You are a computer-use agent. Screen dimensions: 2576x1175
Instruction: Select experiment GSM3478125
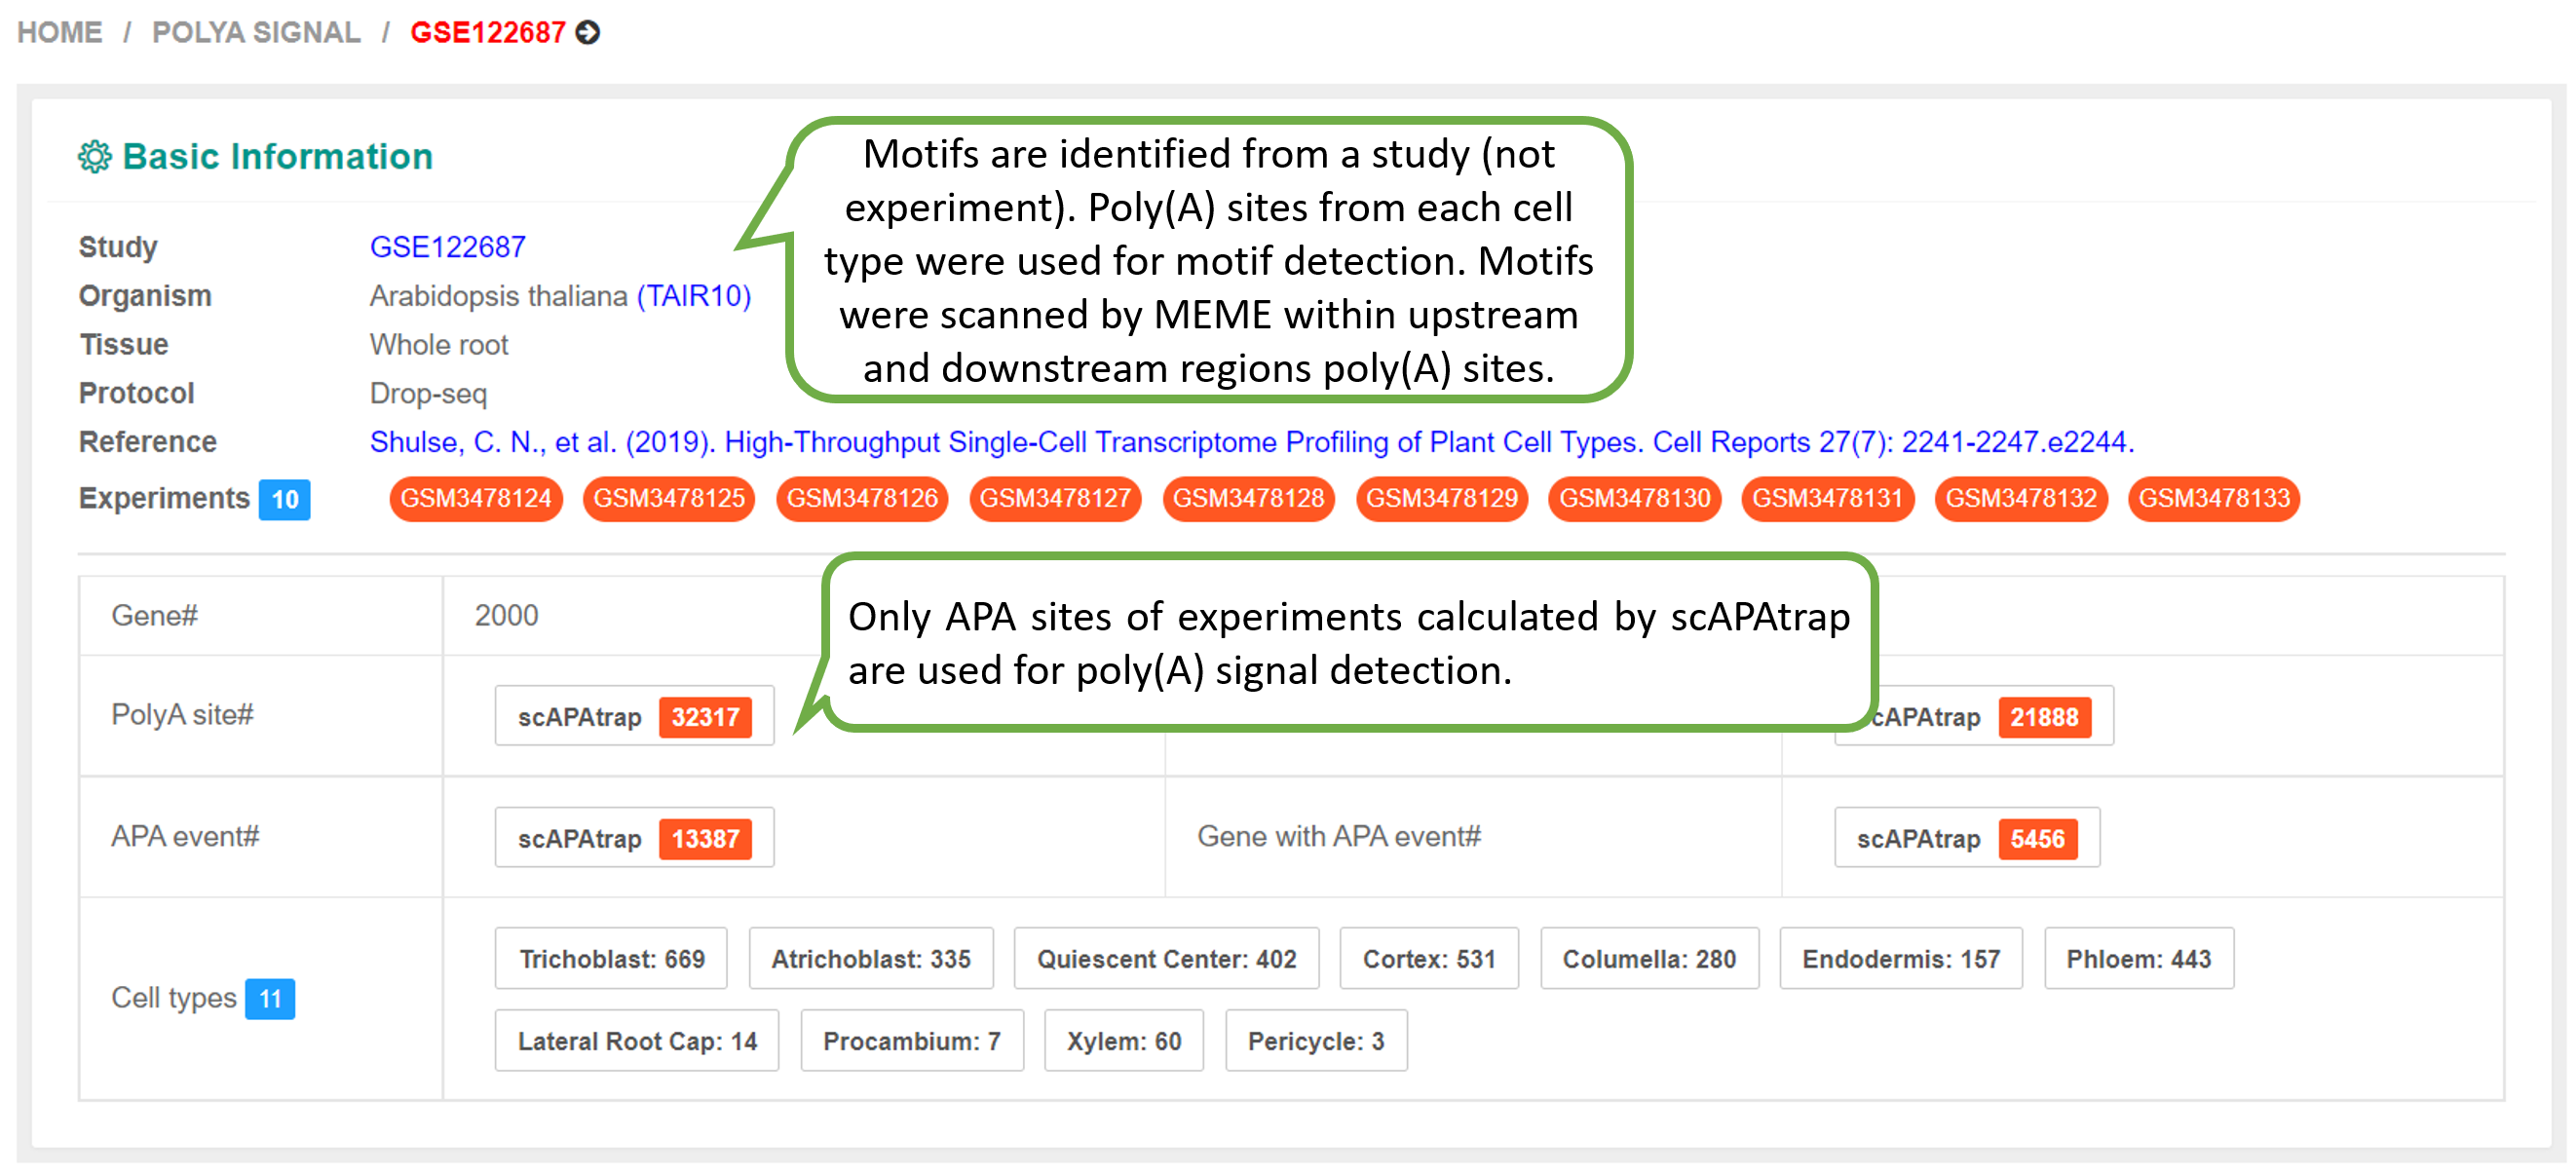(x=669, y=498)
